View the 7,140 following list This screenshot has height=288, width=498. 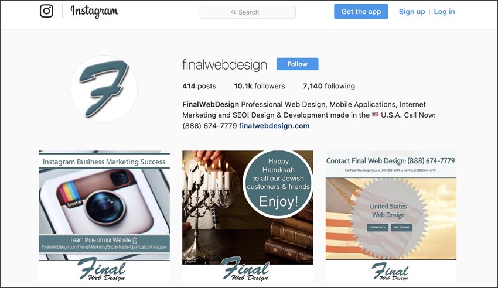[x=329, y=86]
